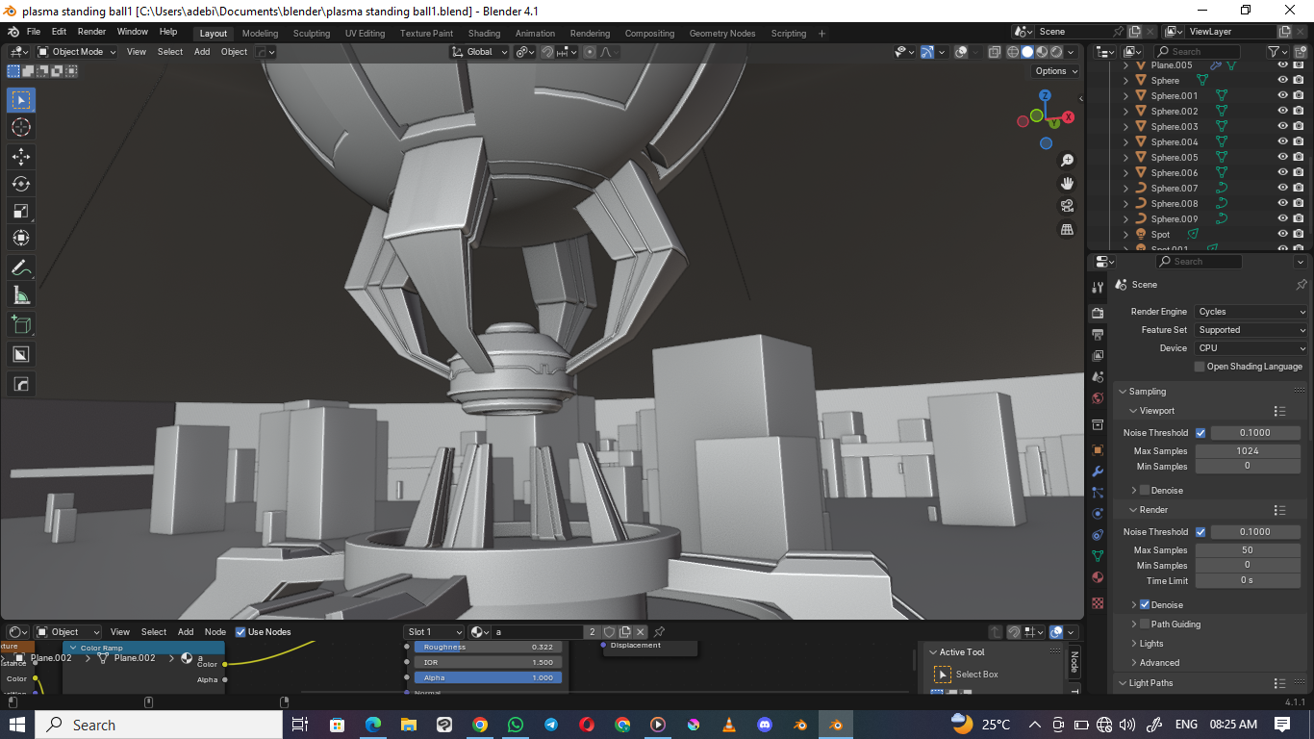
Task: Enable Open Shading Language checkbox
Action: click(x=1200, y=367)
